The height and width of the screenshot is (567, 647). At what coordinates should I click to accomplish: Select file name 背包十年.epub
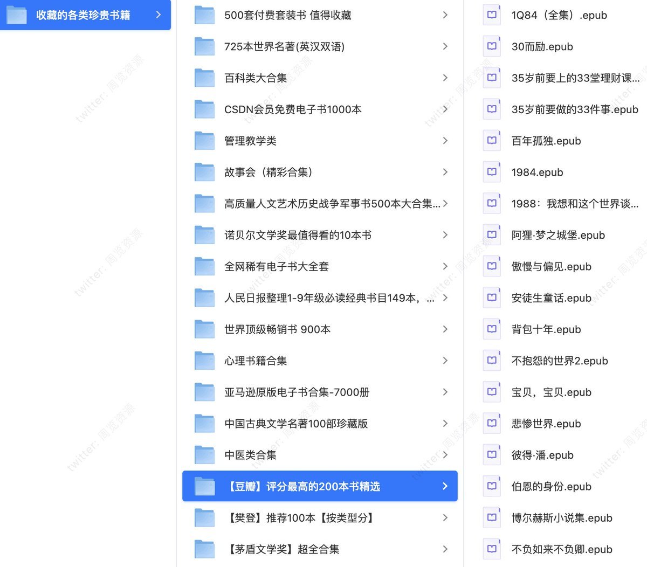coord(546,329)
